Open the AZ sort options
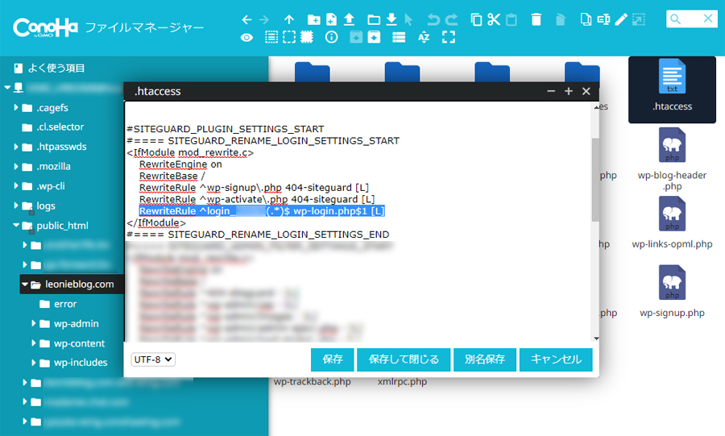The width and height of the screenshot is (725, 436). [424, 37]
